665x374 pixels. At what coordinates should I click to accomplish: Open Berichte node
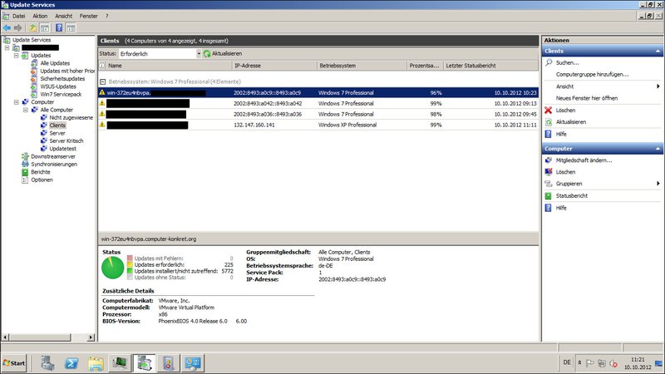pyautogui.click(x=40, y=172)
